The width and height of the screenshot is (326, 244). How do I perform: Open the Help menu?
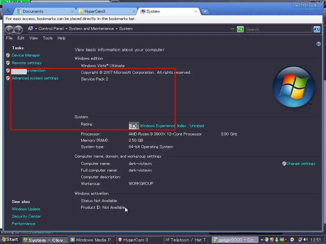[61, 38]
